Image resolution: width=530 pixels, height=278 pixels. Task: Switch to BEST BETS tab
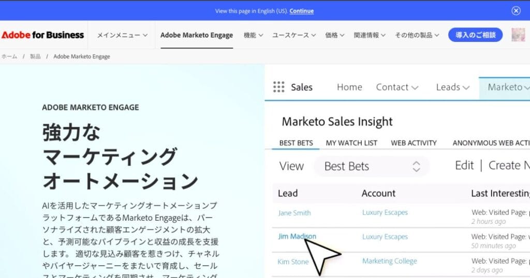pyautogui.click(x=296, y=143)
